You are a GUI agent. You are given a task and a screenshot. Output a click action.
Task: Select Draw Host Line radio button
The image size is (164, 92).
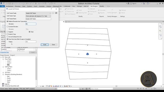click(x=7, y=39)
